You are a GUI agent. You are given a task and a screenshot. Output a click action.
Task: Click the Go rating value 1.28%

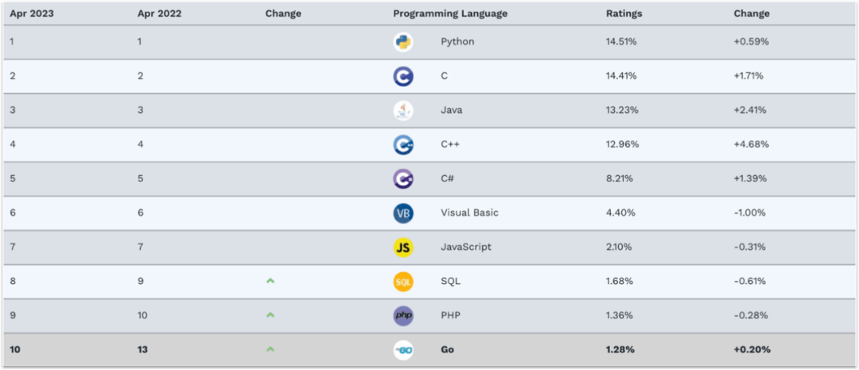coord(620,349)
